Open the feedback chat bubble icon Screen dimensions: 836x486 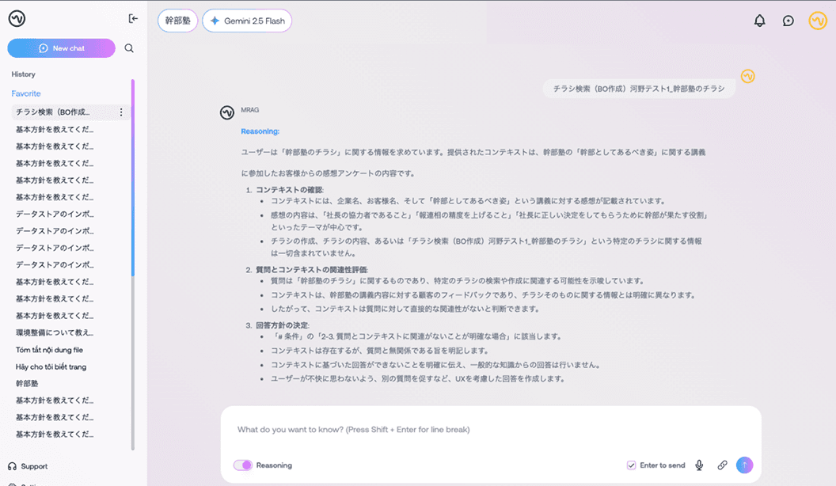point(788,21)
